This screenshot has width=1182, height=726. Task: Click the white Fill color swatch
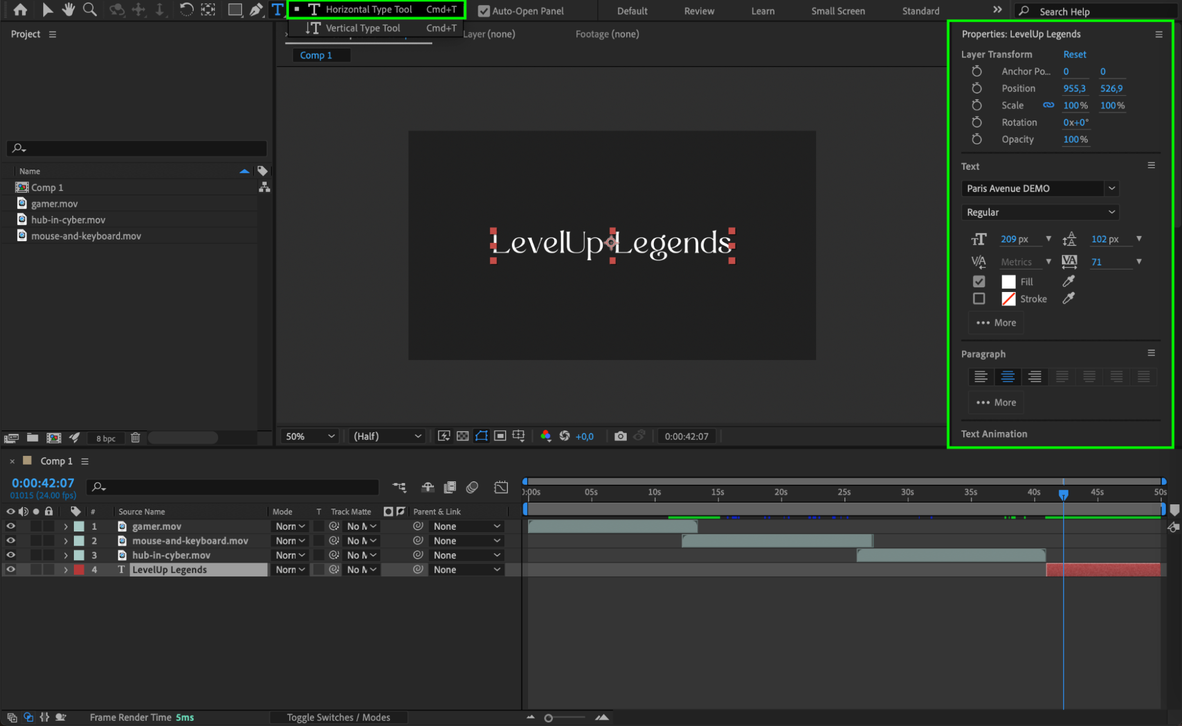[1008, 281]
